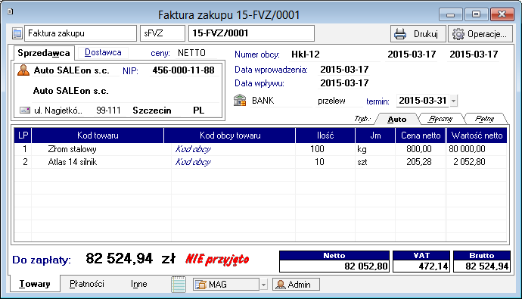The width and height of the screenshot is (522, 299).
Task: Switch to the Sprzedawca tab
Action: click(x=44, y=53)
